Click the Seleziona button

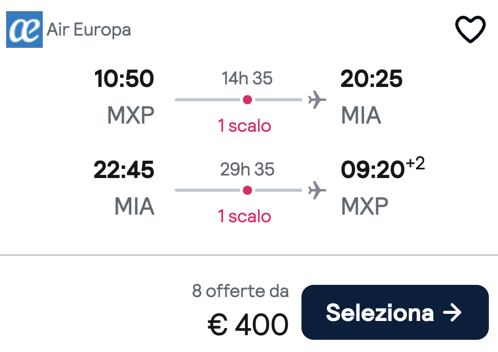click(x=395, y=312)
